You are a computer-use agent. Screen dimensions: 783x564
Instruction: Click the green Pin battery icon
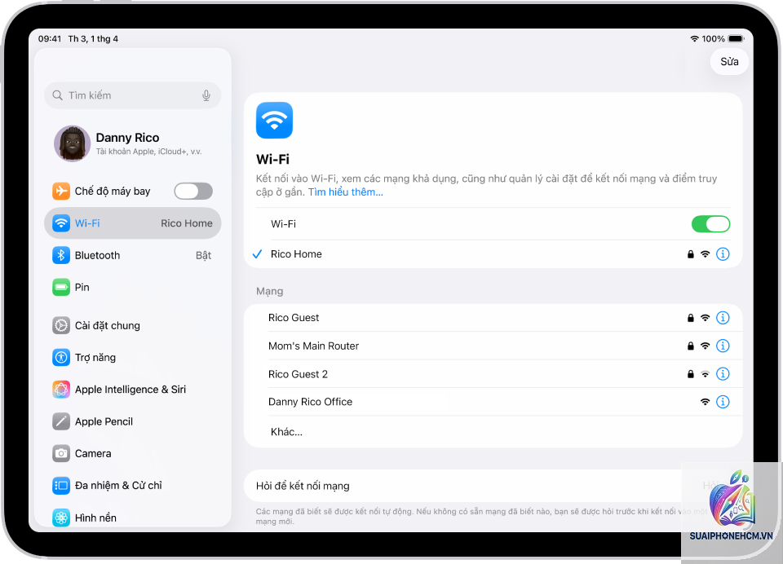pos(61,287)
